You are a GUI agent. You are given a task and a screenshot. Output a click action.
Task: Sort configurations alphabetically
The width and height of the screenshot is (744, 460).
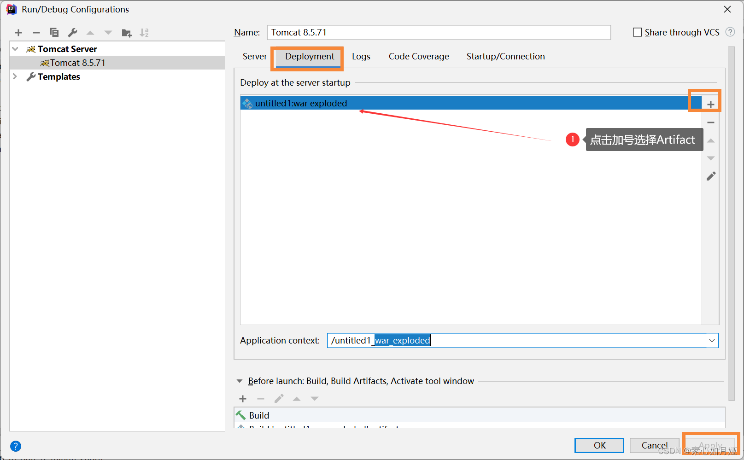coord(144,33)
